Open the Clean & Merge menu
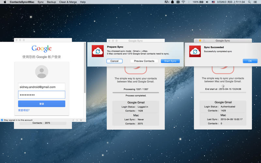Image resolution: width=261 pixels, height=163 pixels. click(68, 2)
